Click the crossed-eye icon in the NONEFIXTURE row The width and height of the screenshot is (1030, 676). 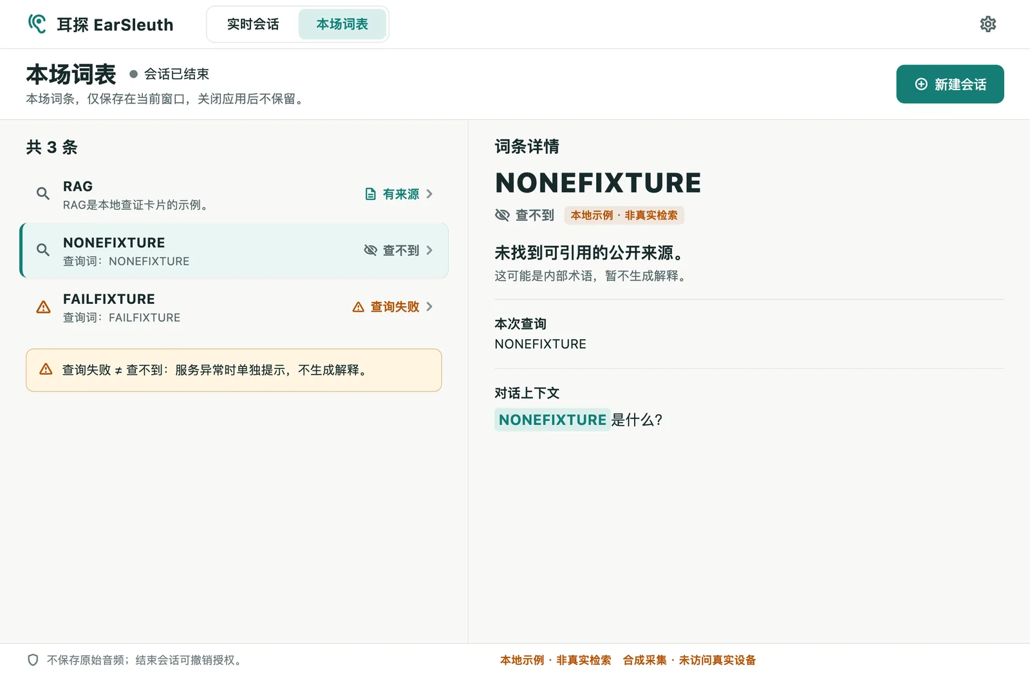tap(371, 250)
